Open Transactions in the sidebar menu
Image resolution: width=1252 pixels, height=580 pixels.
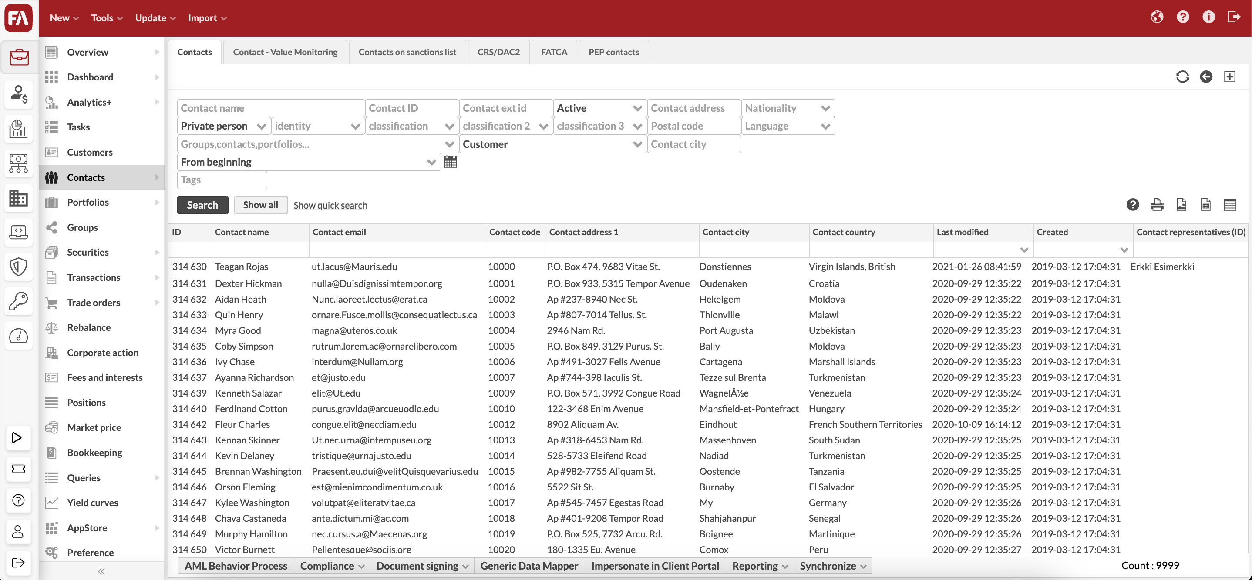coord(102,278)
